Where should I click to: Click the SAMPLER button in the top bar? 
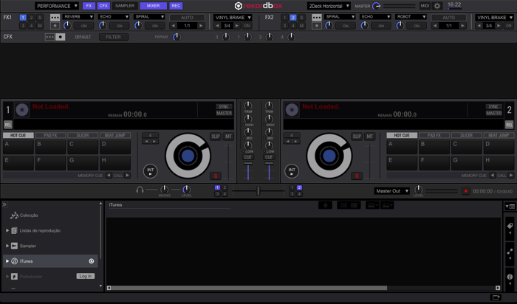point(125,6)
